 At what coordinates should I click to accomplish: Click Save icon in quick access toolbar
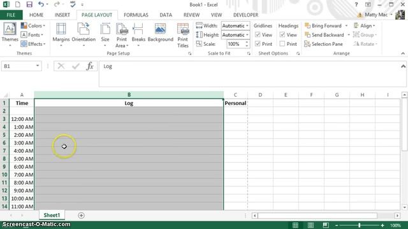pyautogui.click(x=29, y=4)
